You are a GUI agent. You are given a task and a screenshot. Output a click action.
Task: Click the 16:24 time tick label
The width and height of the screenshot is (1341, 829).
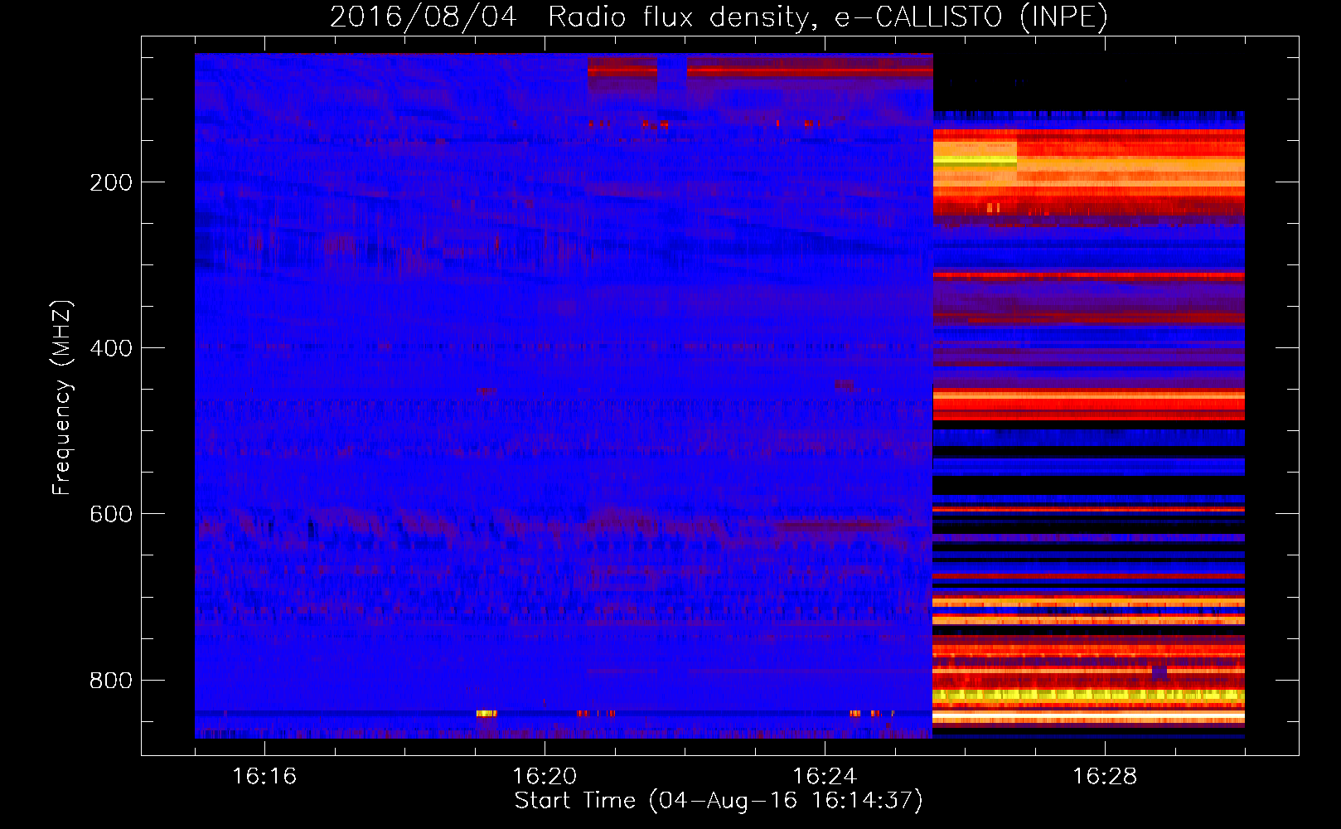point(825,777)
